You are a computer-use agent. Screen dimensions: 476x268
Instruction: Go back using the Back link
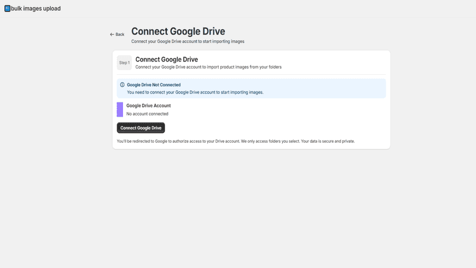pyautogui.click(x=117, y=35)
